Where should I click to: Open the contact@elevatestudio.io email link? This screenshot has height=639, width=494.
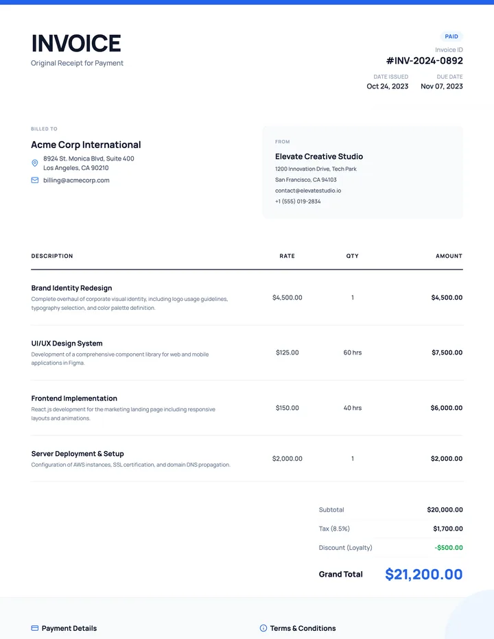(308, 191)
